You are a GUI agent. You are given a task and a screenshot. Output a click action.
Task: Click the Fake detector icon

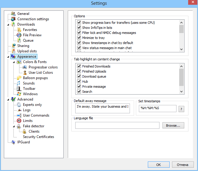pos(19,126)
